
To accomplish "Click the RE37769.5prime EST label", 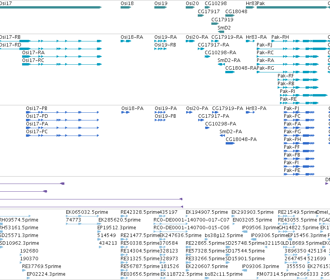I will 41,266.
